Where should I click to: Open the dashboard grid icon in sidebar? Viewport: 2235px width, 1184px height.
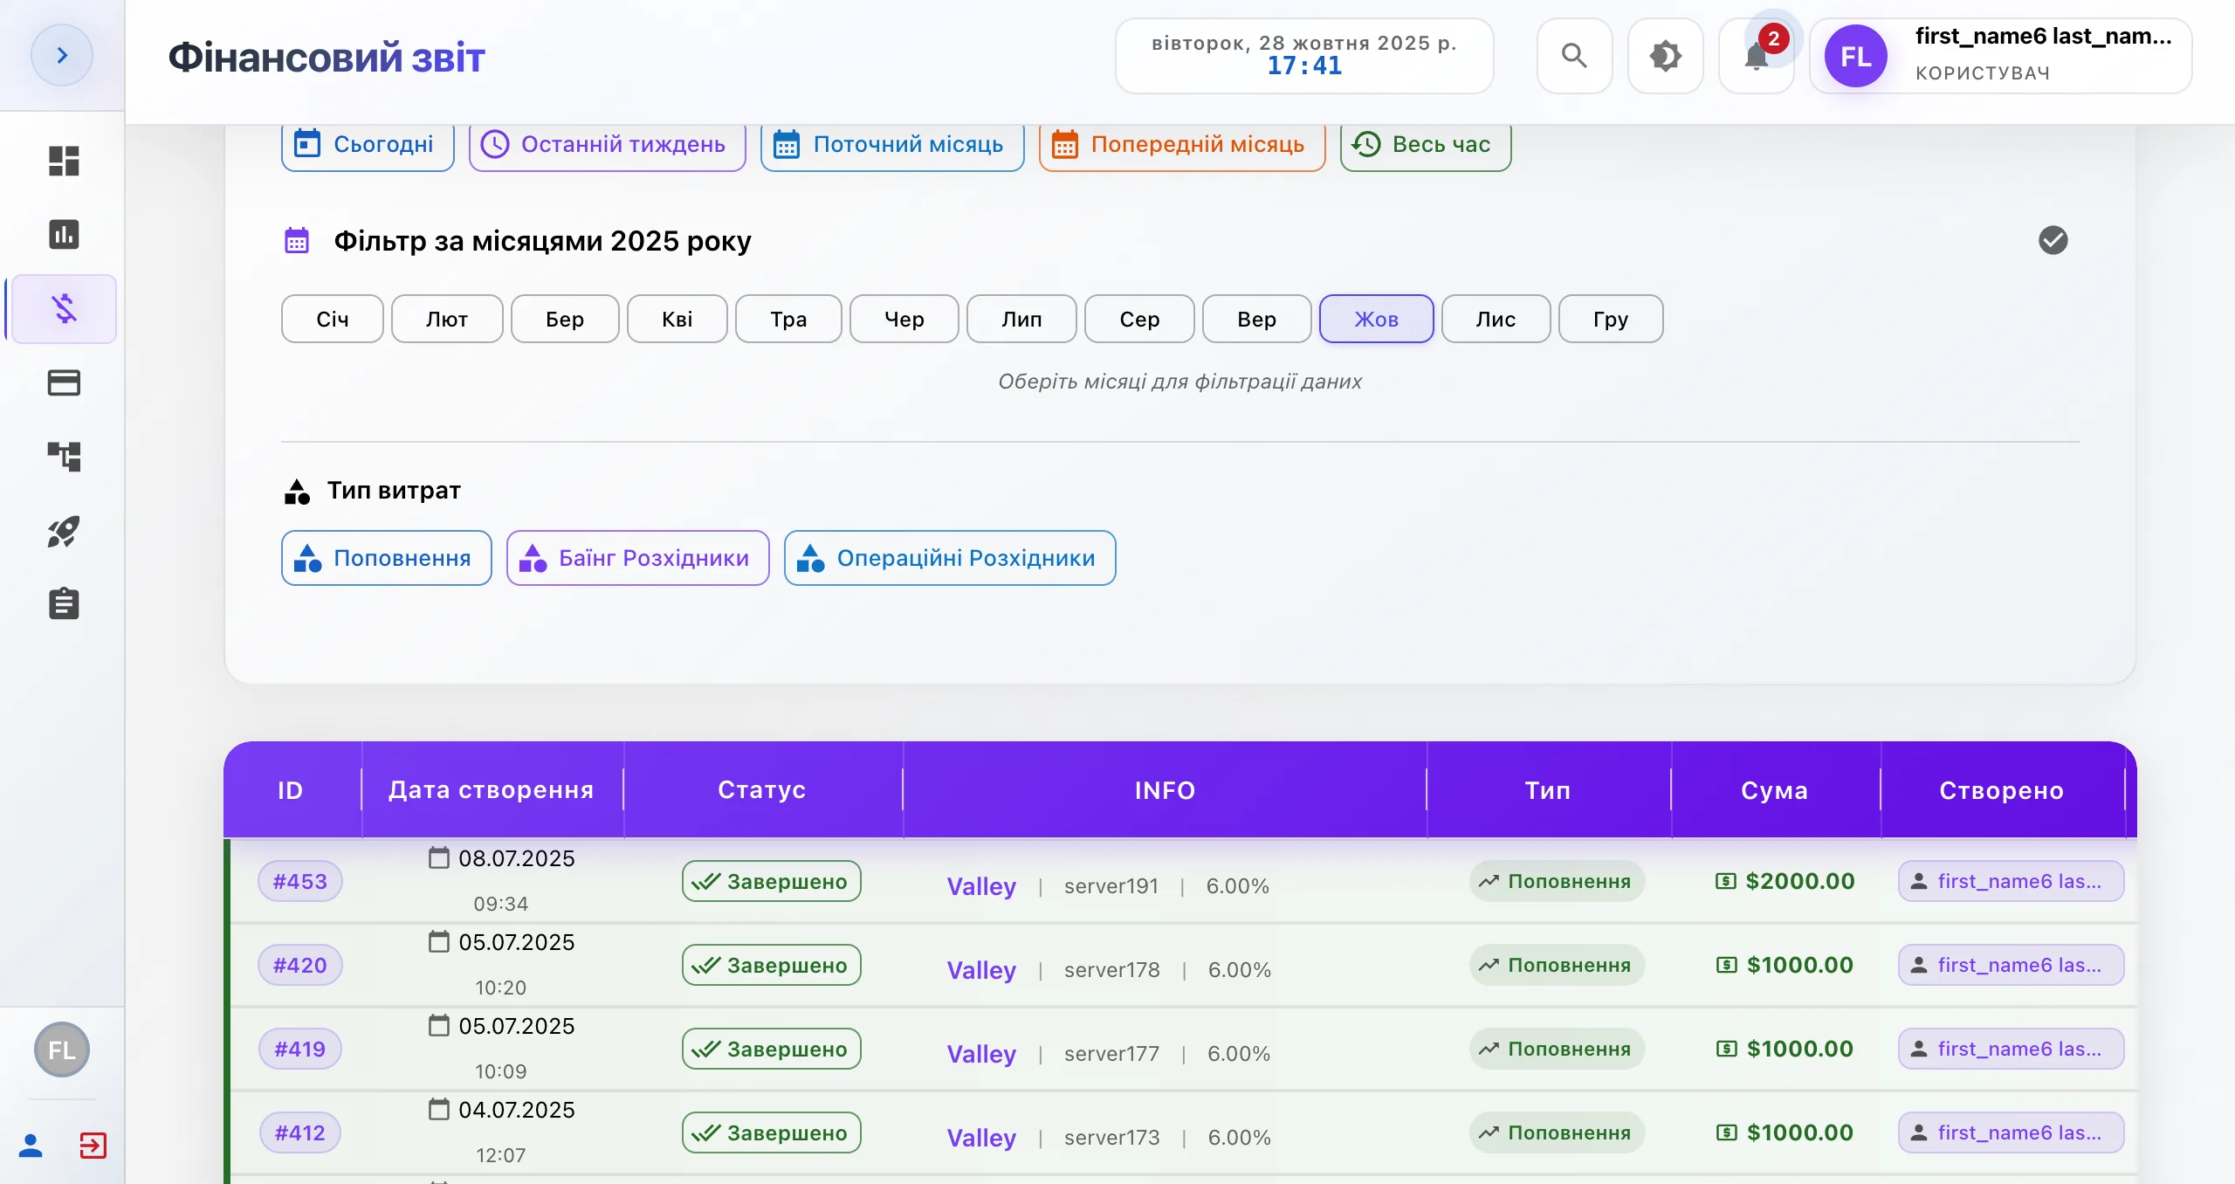[x=64, y=161]
